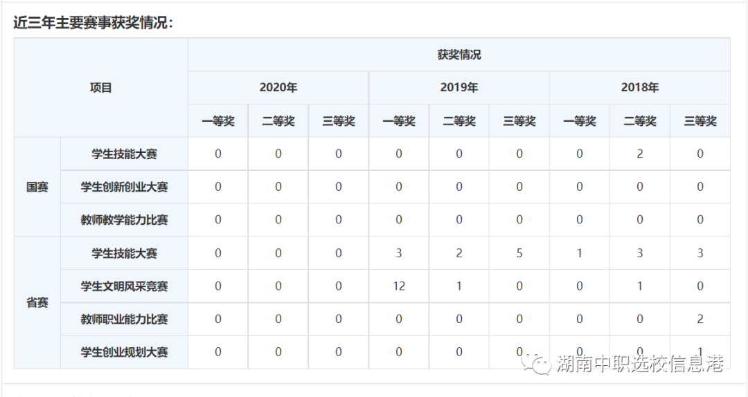Select value 2 in 教师职业能力比赛 row
Screen dimensions: 748x397
[x=700, y=319]
